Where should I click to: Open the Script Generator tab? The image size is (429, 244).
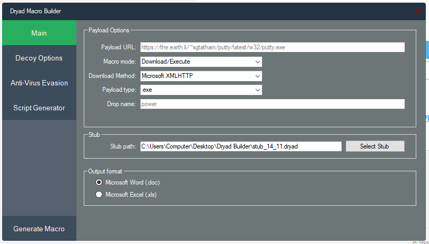tap(39, 108)
